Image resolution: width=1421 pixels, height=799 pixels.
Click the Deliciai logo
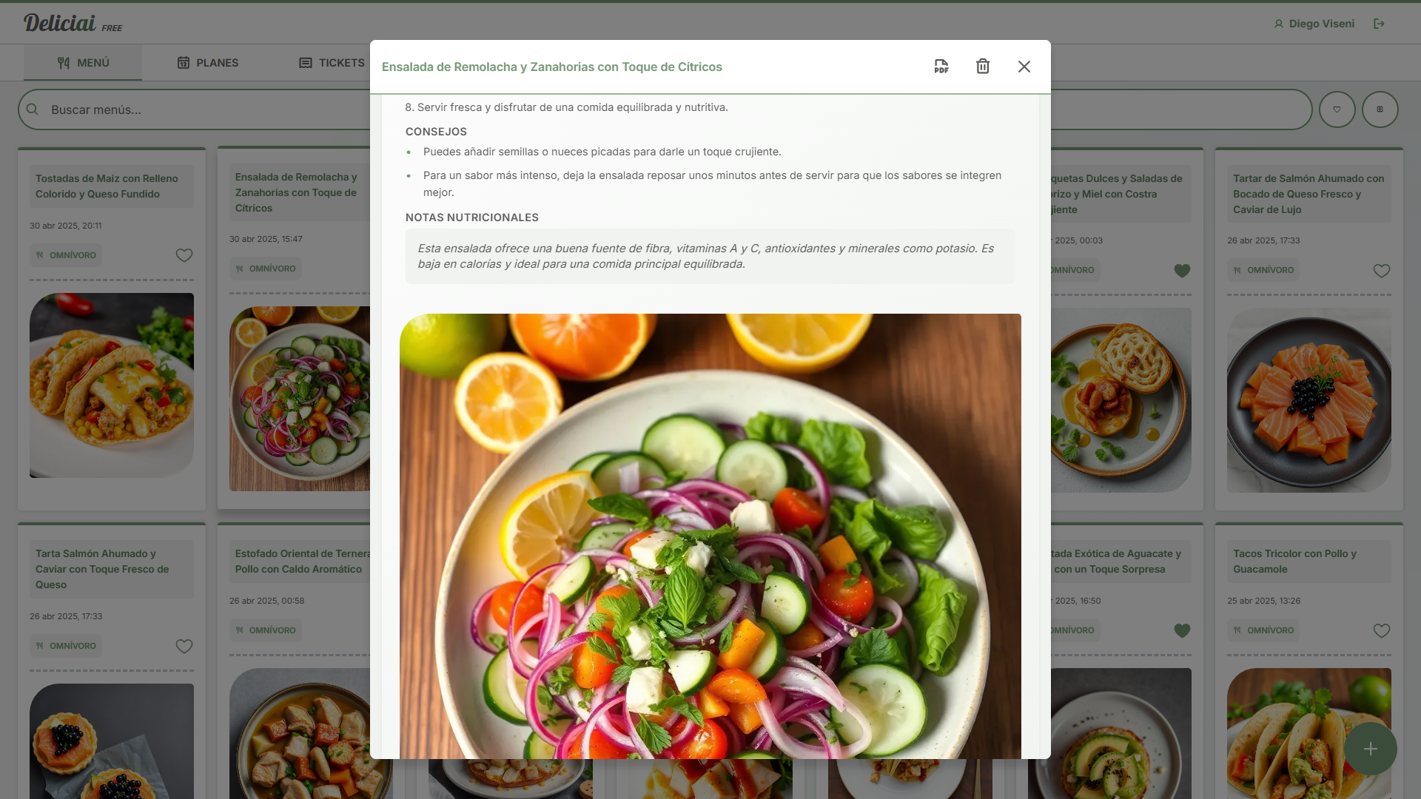[59, 23]
